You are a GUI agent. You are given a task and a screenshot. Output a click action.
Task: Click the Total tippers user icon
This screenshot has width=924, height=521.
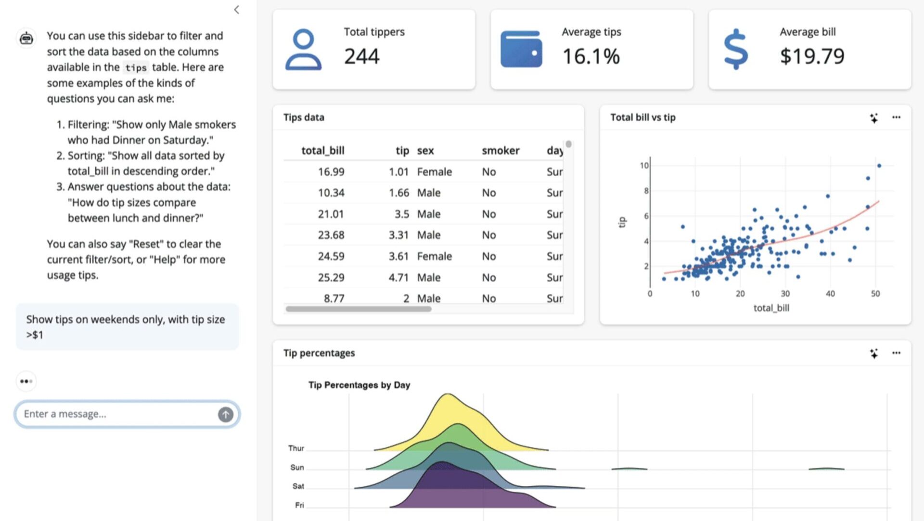tap(303, 50)
